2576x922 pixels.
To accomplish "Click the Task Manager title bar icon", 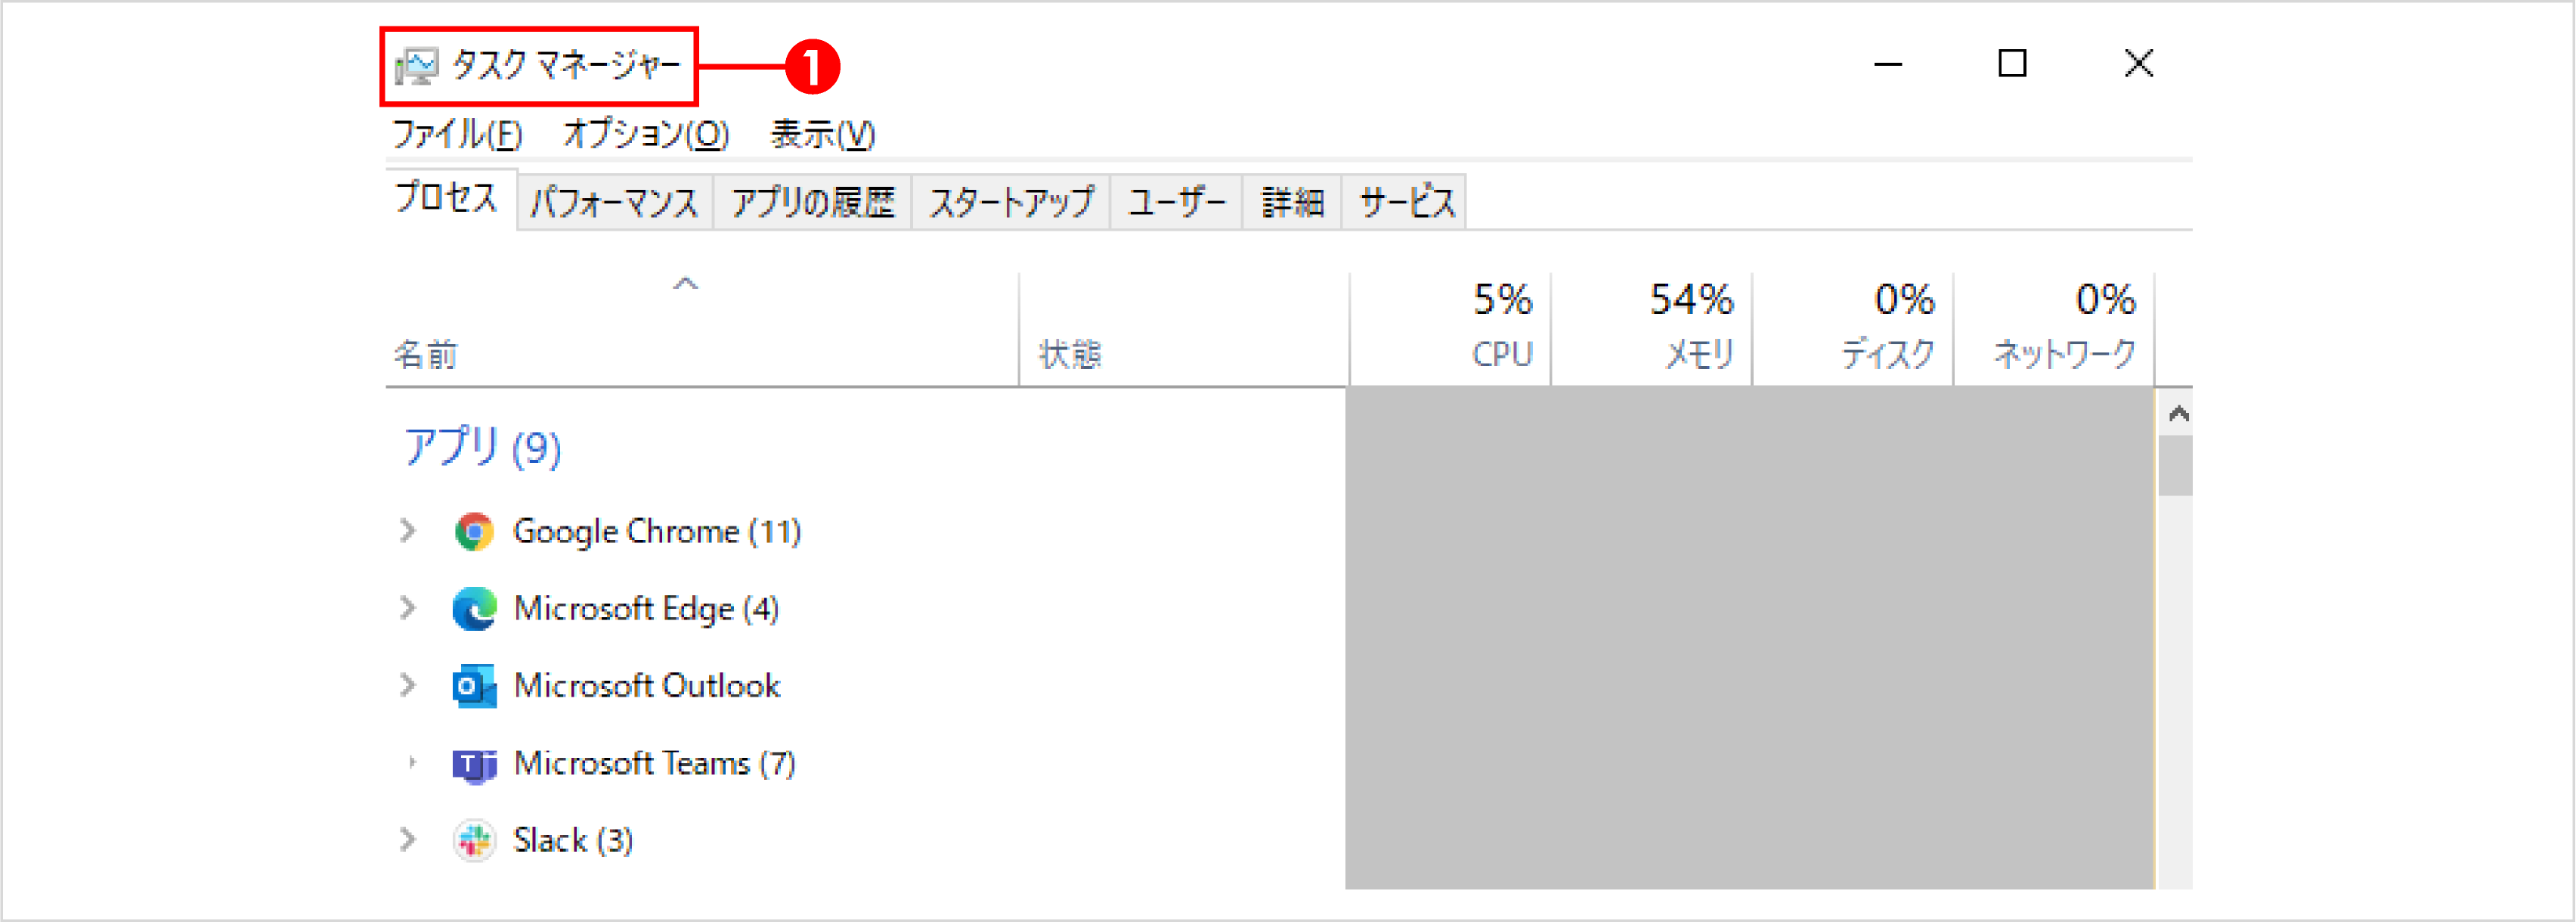I will [419, 64].
